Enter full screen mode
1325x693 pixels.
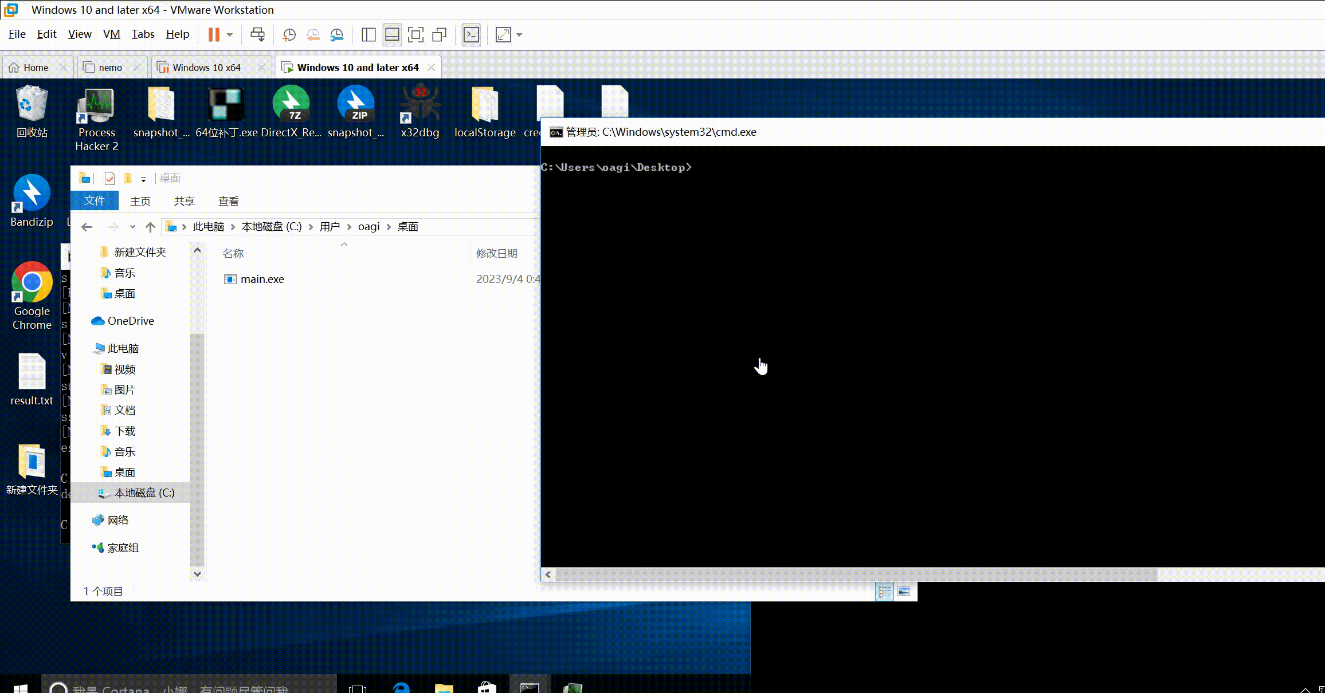415,35
